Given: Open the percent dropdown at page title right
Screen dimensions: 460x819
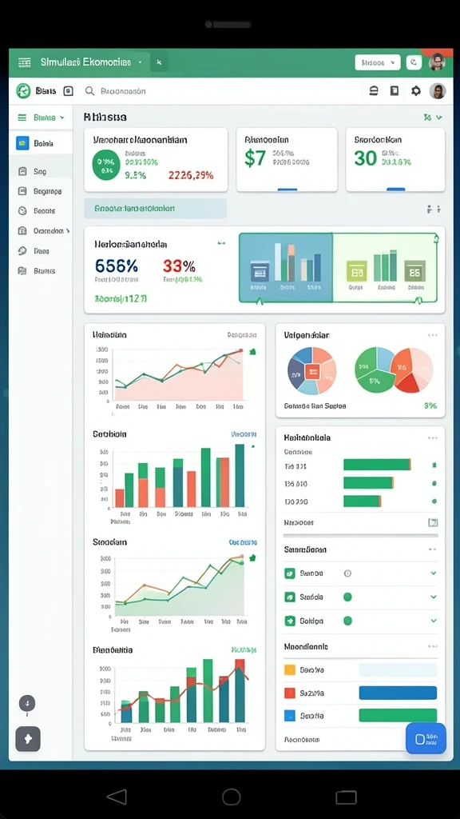Looking at the screenshot, I should (433, 118).
